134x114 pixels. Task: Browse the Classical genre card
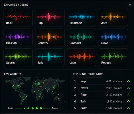click(x=82, y=37)
